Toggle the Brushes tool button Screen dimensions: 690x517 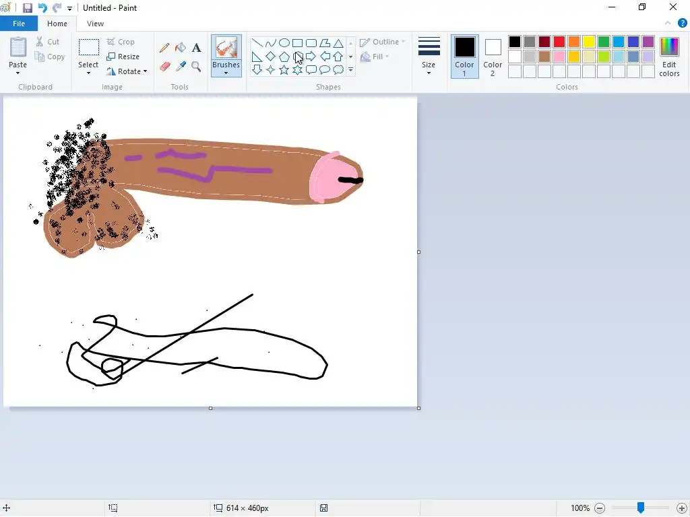point(226,48)
